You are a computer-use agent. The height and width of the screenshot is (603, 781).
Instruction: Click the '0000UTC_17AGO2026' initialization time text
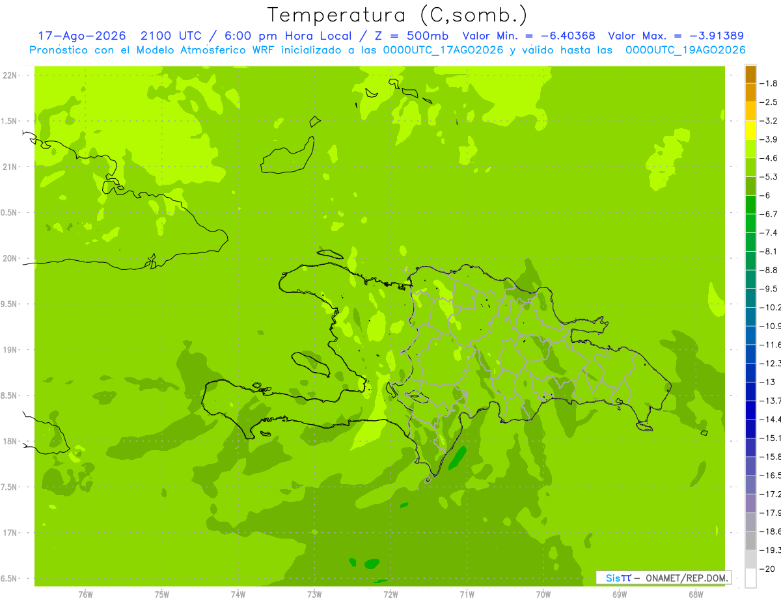pyautogui.click(x=443, y=50)
